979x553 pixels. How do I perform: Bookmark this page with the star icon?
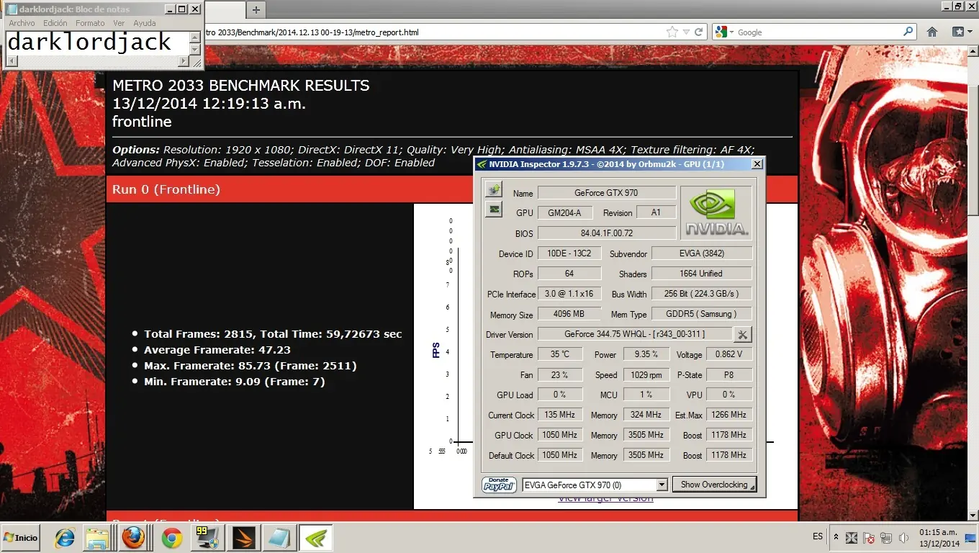coord(672,32)
